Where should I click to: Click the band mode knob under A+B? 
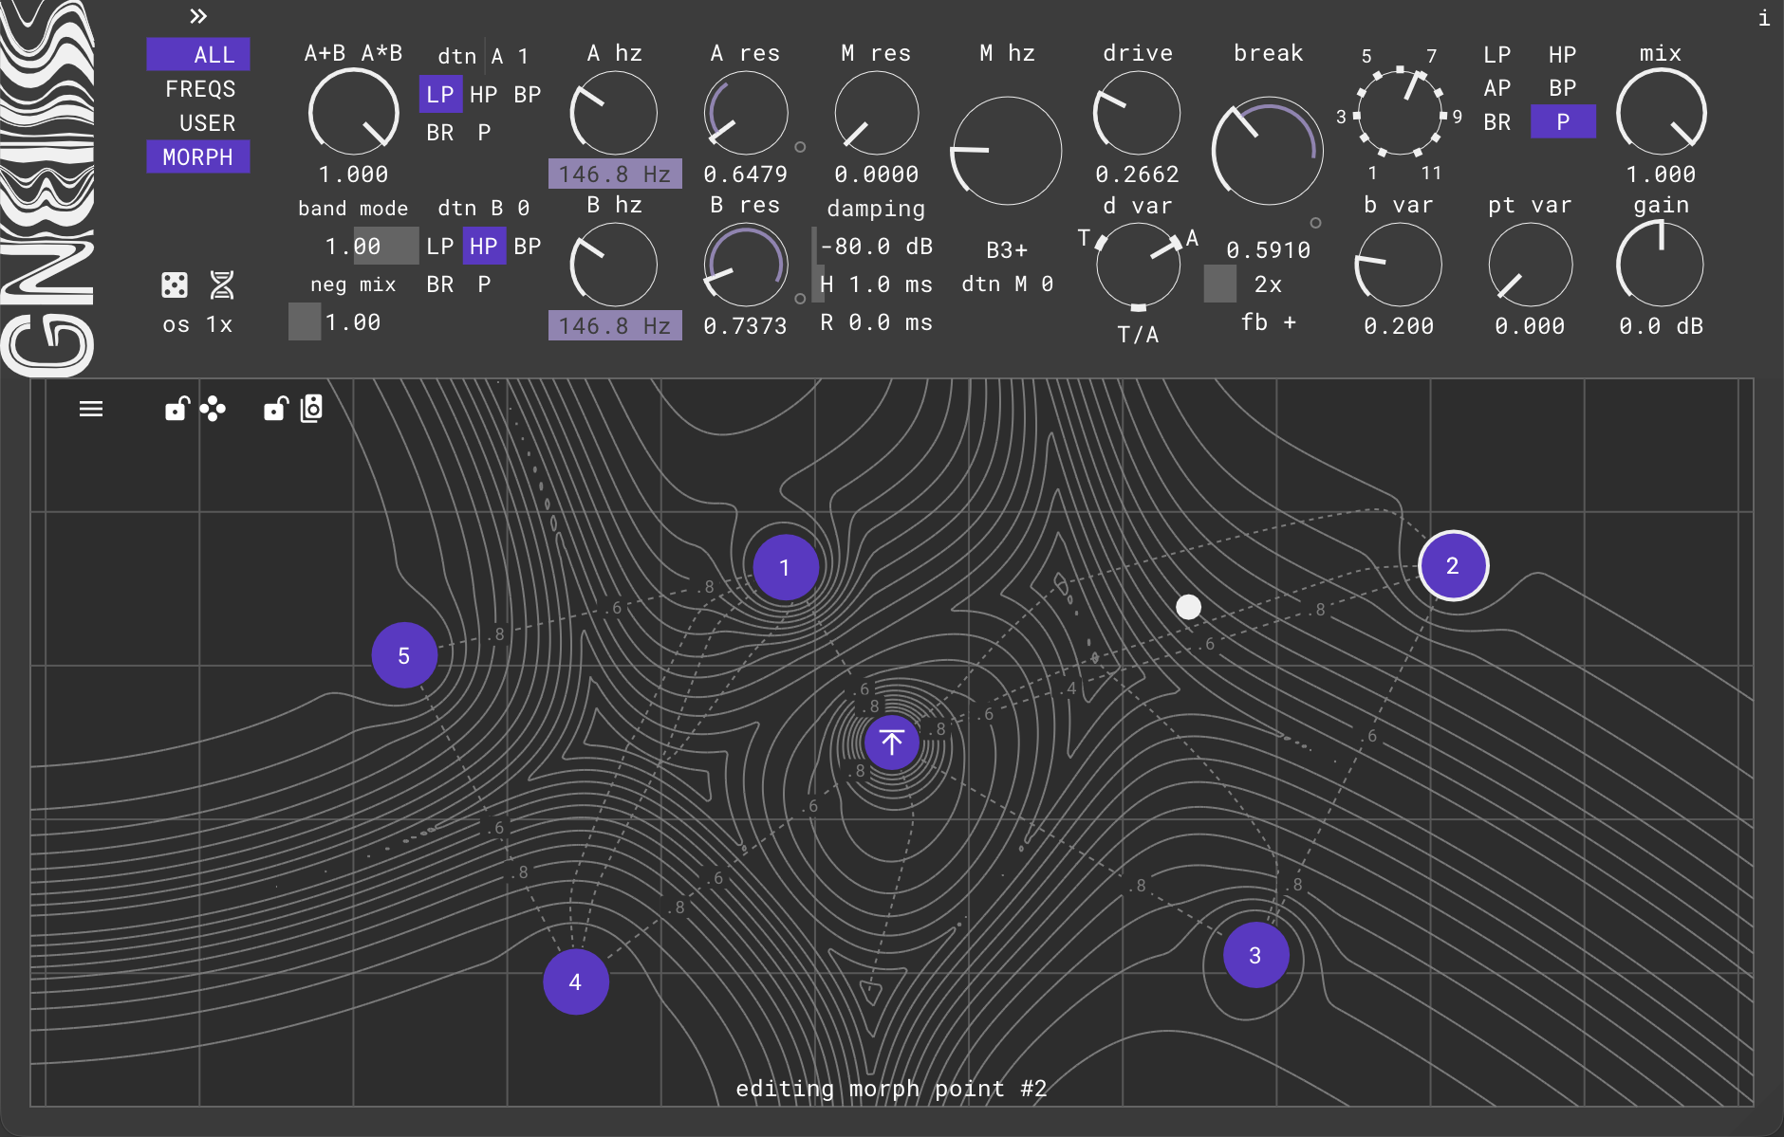pos(353,113)
